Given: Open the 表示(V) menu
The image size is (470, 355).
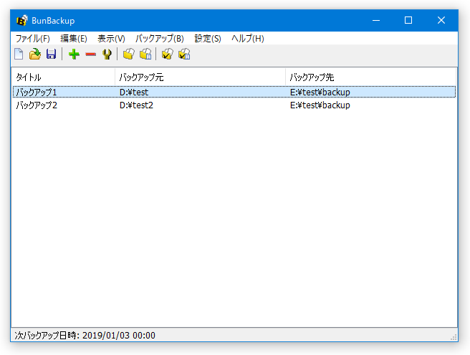Looking at the screenshot, I should pos(111,39).
